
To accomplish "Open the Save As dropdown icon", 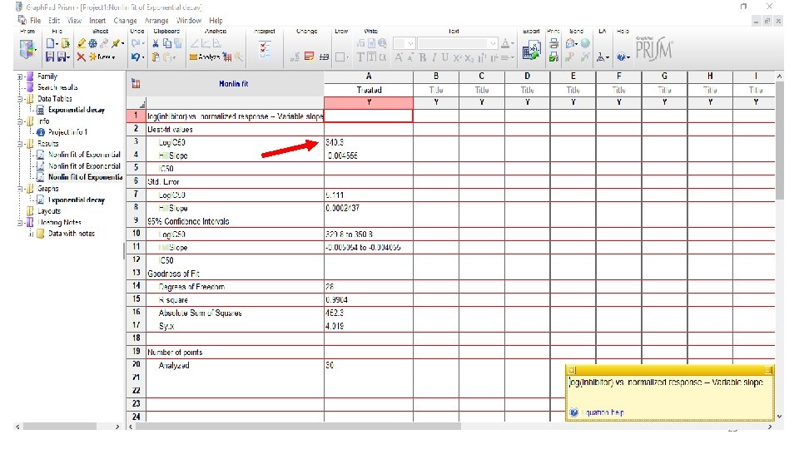I will (x=64, y=57).
